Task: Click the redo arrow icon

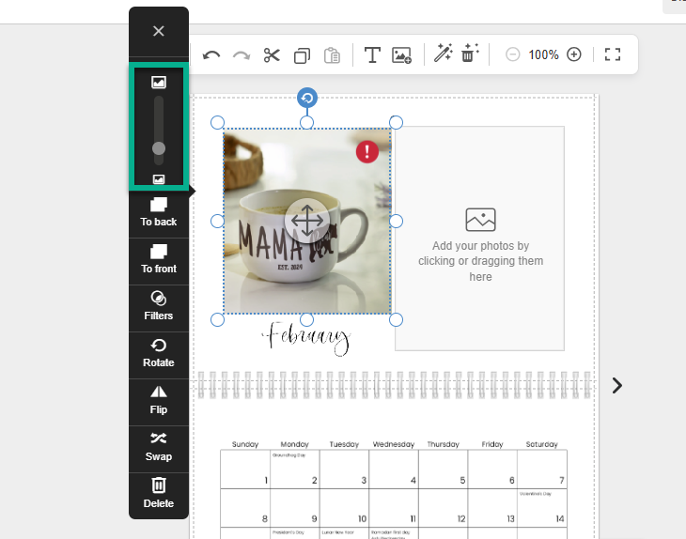Action: [242, 55]
